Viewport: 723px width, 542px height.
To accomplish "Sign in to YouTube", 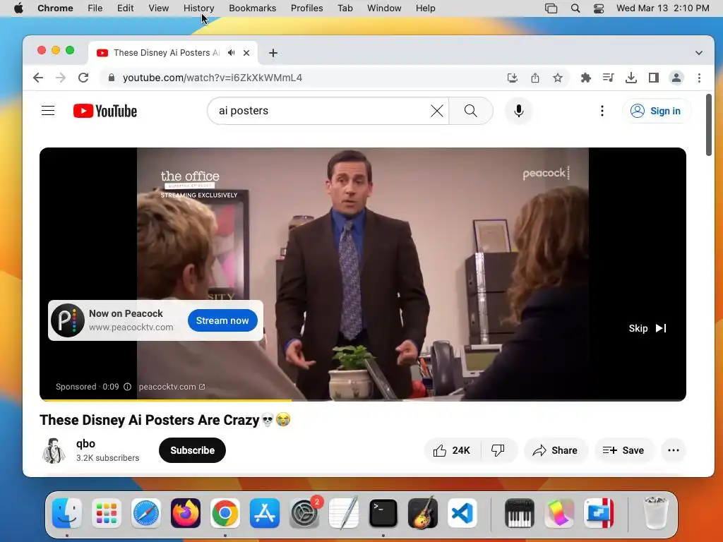I will 657,111.
